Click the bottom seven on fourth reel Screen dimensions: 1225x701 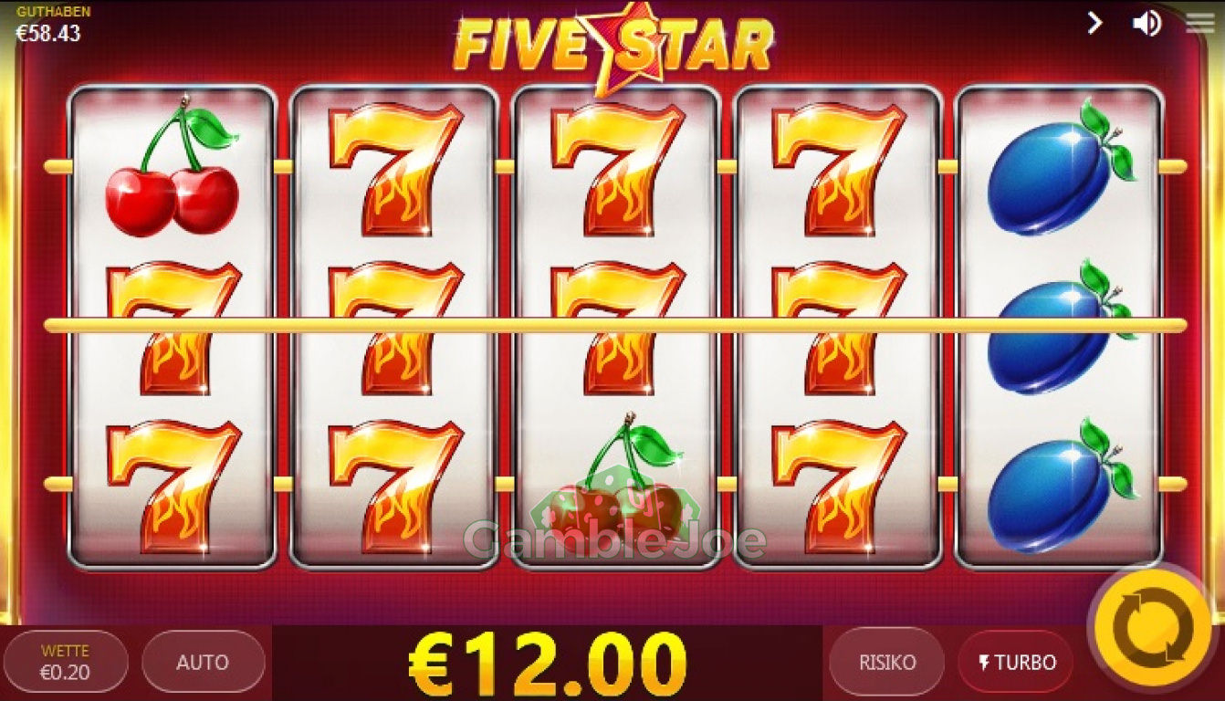click(839, 487)
